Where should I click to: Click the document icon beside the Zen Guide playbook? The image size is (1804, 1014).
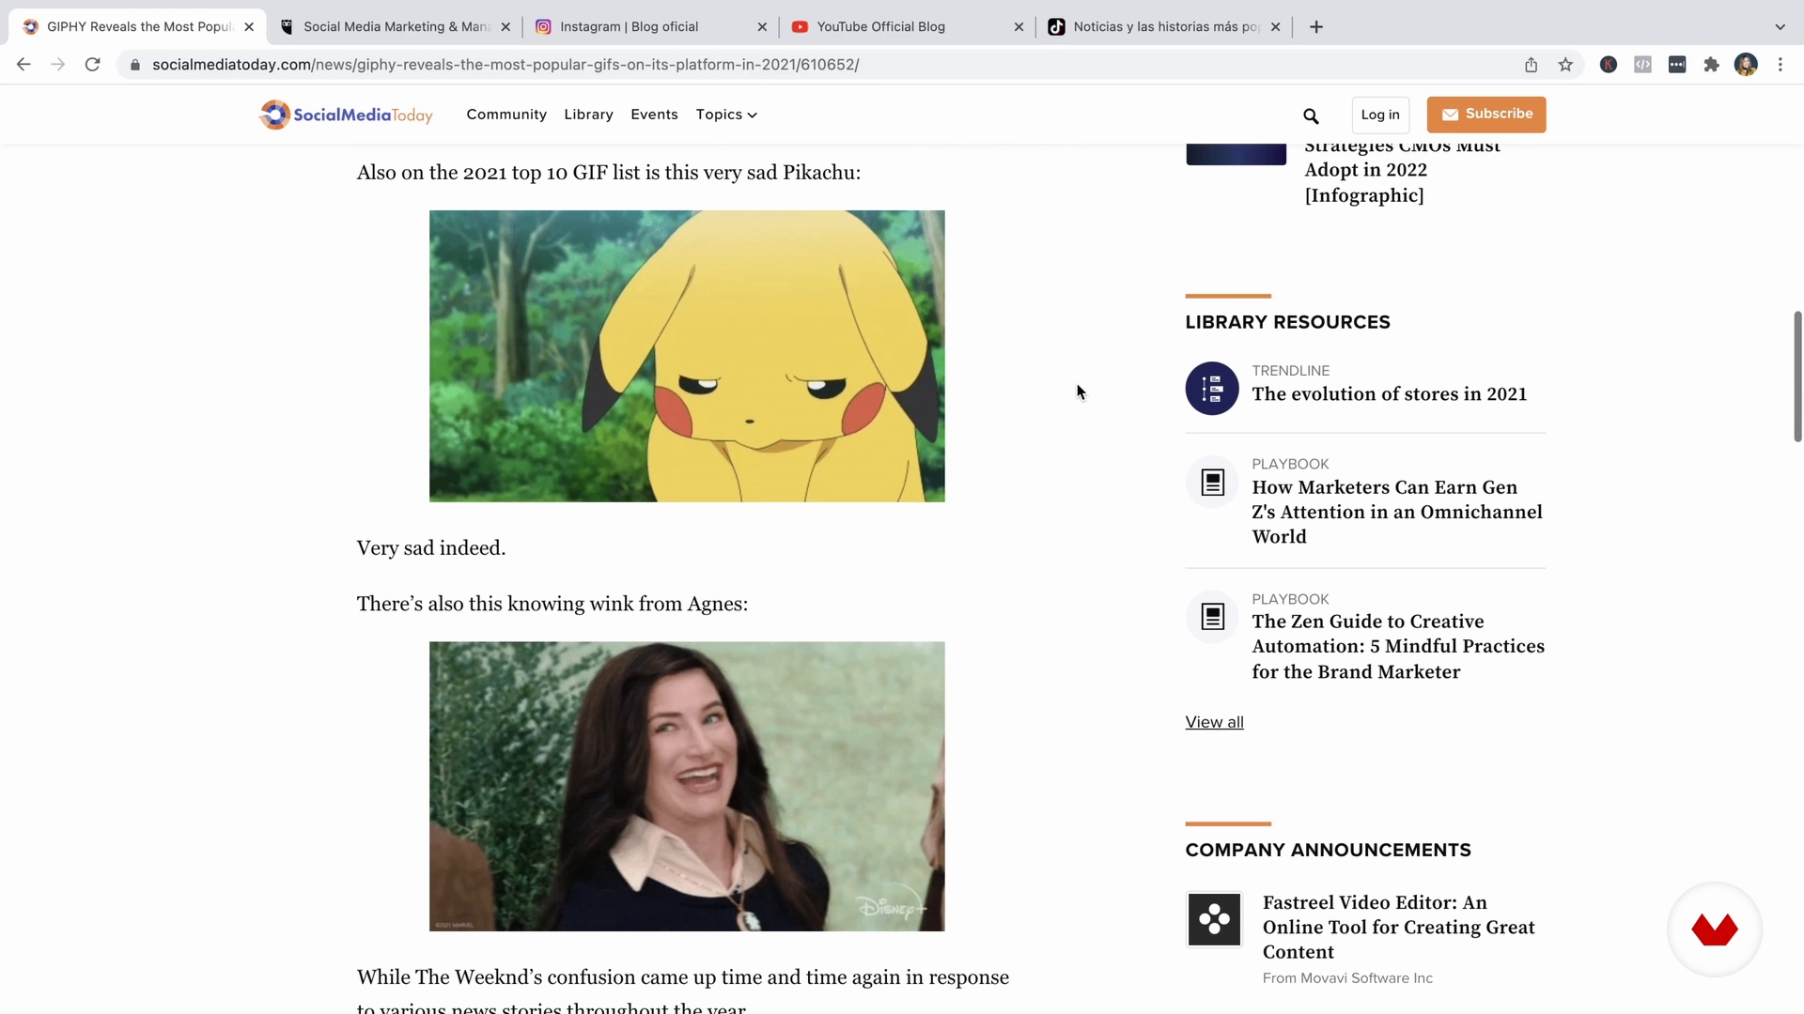click(1213, 617)
